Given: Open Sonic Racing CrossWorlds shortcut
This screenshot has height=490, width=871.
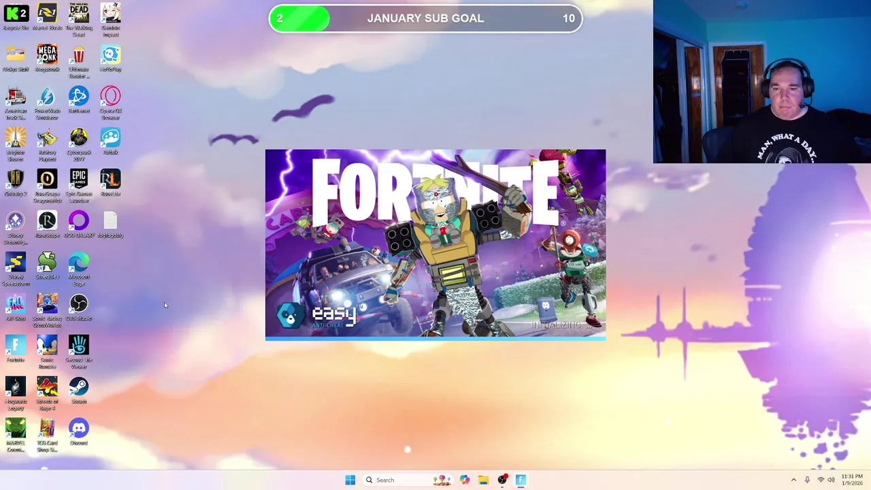Looking at the screenshot, I should pos(47,311).
